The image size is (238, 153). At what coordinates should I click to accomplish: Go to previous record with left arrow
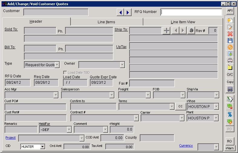click(121, 12)
